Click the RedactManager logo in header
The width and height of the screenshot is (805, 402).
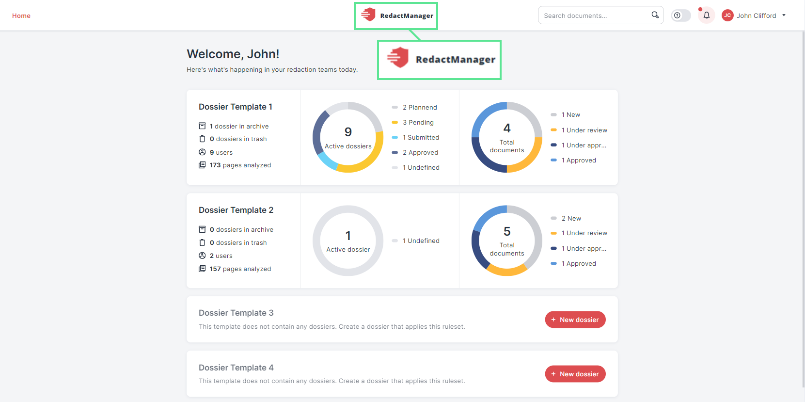(x=397, y=16)
